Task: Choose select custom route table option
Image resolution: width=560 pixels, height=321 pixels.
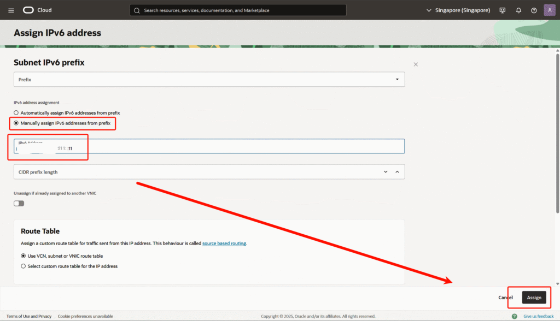Action: click(23, 266)
